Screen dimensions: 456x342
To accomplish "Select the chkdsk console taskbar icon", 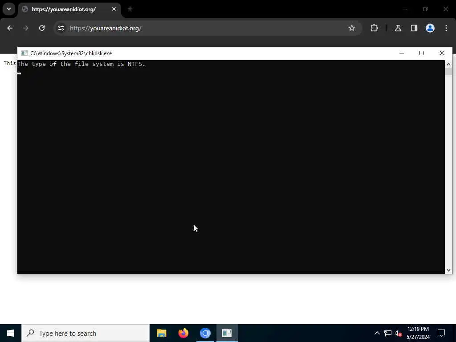I will (x=227, y=333).
